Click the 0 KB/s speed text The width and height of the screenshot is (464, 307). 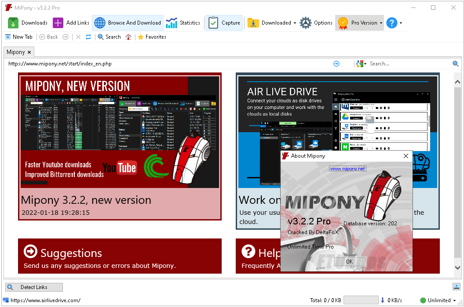pyautogui.click(x=395, y=300)
